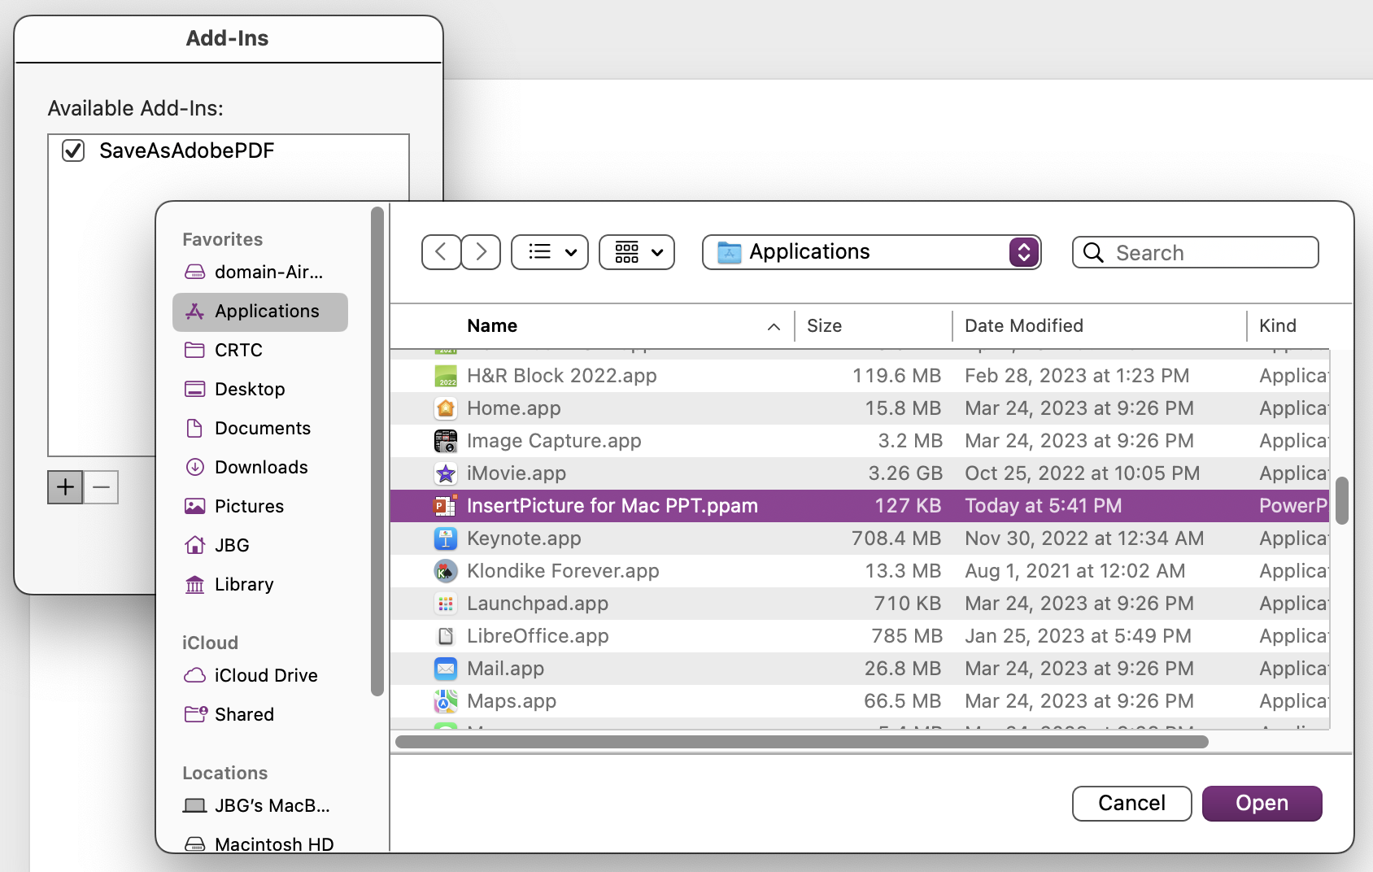The image size is (1373, 872).
Task: Open Downloads in the sidebar
Action: click(x=260, y=467)
